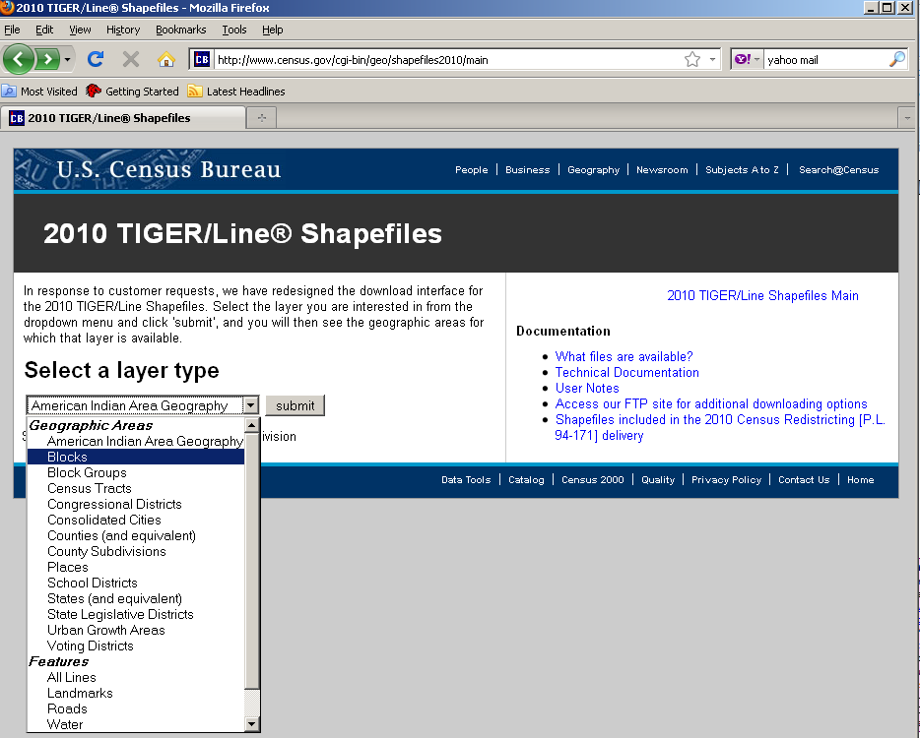Open the Privacy Policy footer link
This screenshot has width=920, height=738.
[726, 479]
